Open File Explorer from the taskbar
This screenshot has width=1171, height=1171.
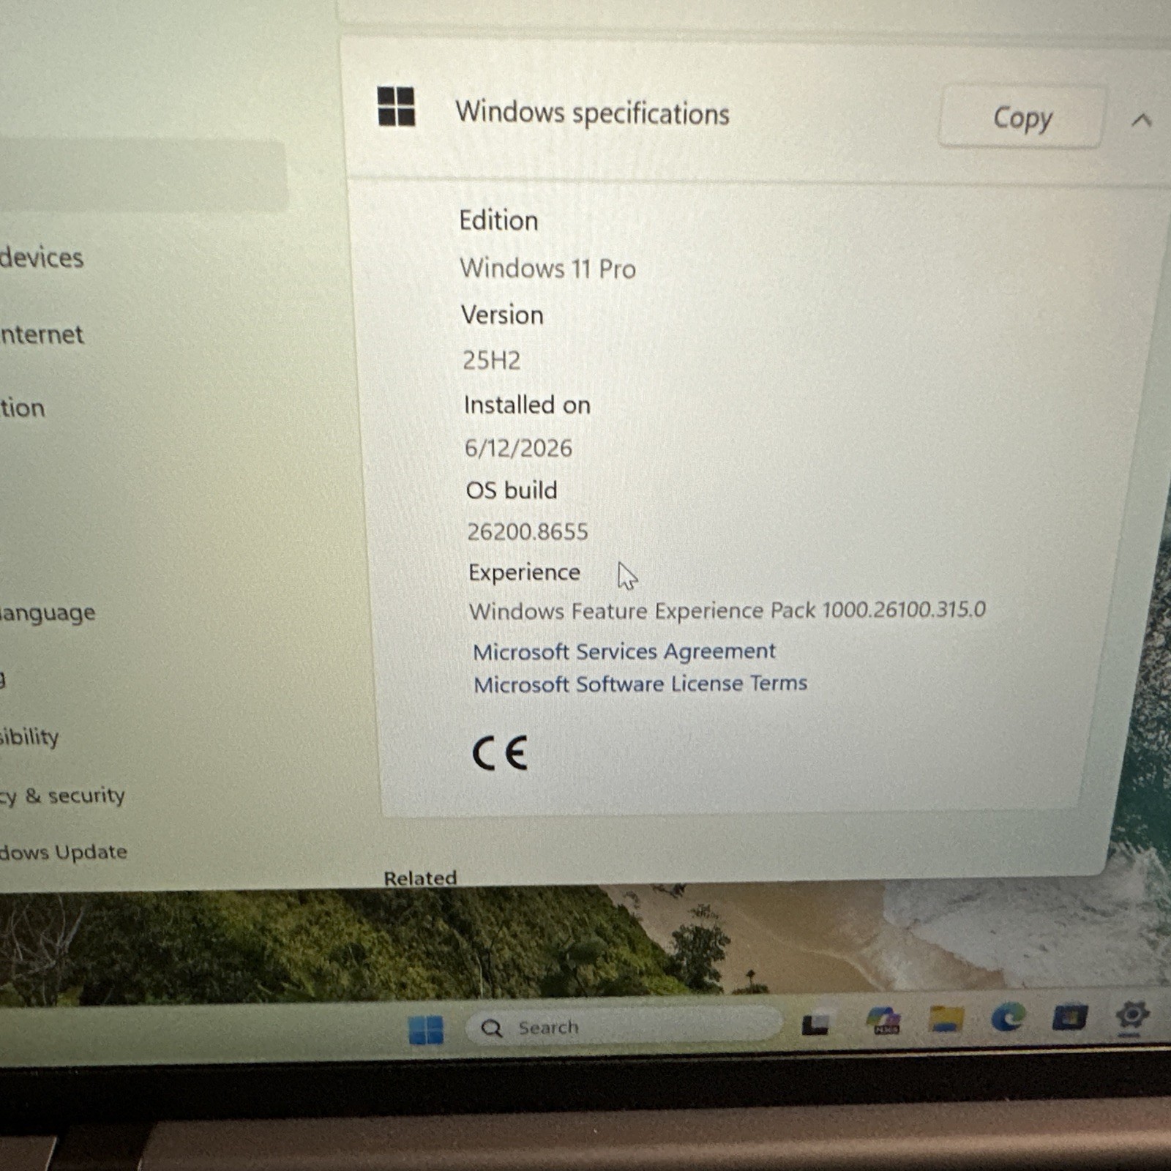946,1018
